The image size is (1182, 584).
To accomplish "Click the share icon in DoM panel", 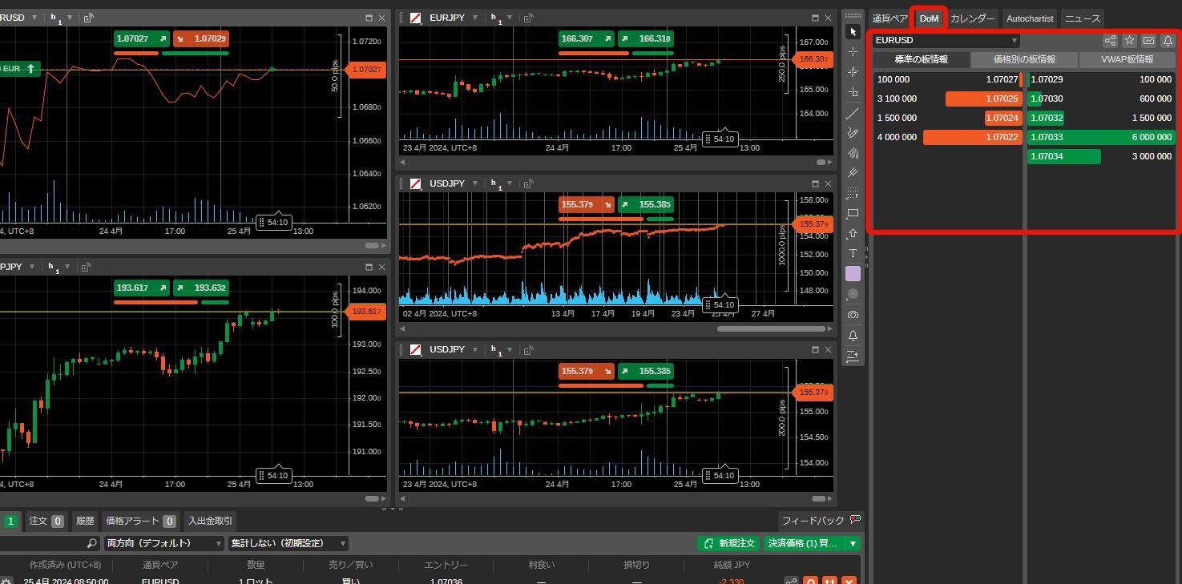I will (1110, 40).
